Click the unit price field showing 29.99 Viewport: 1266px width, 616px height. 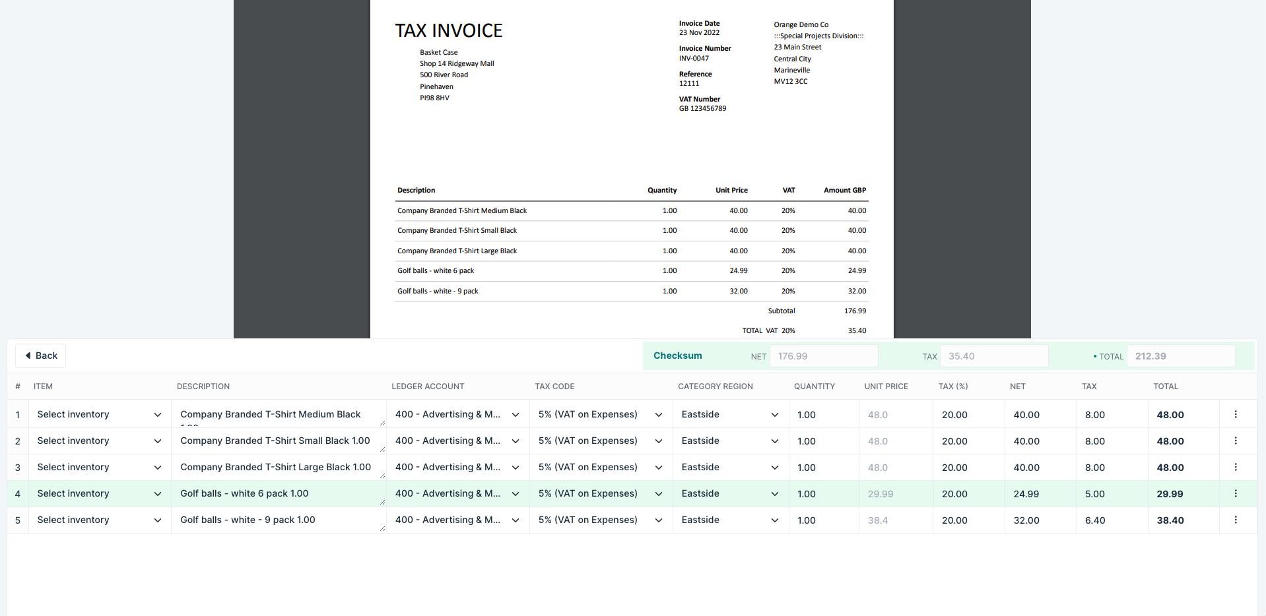[x=896, y=493]
